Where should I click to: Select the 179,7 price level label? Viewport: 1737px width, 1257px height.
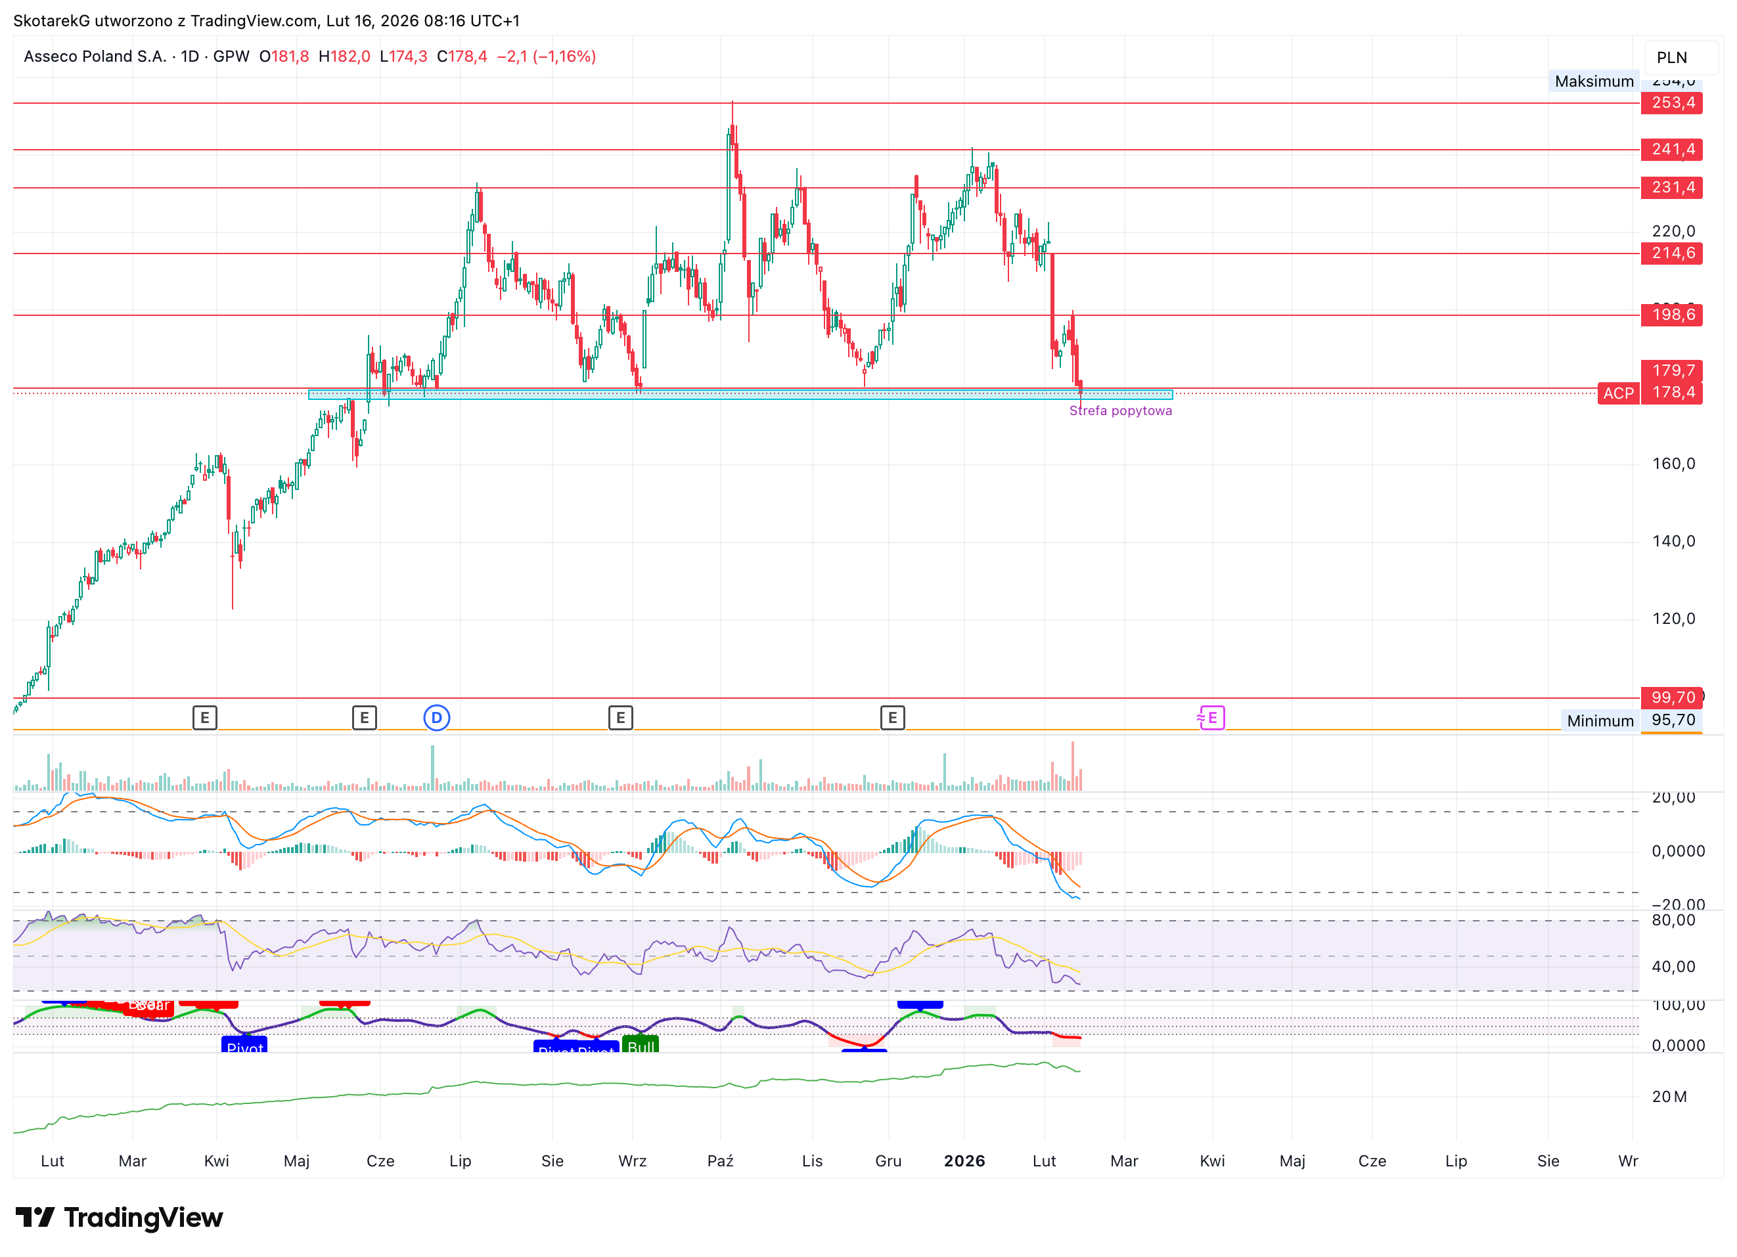coord(1672,370)
